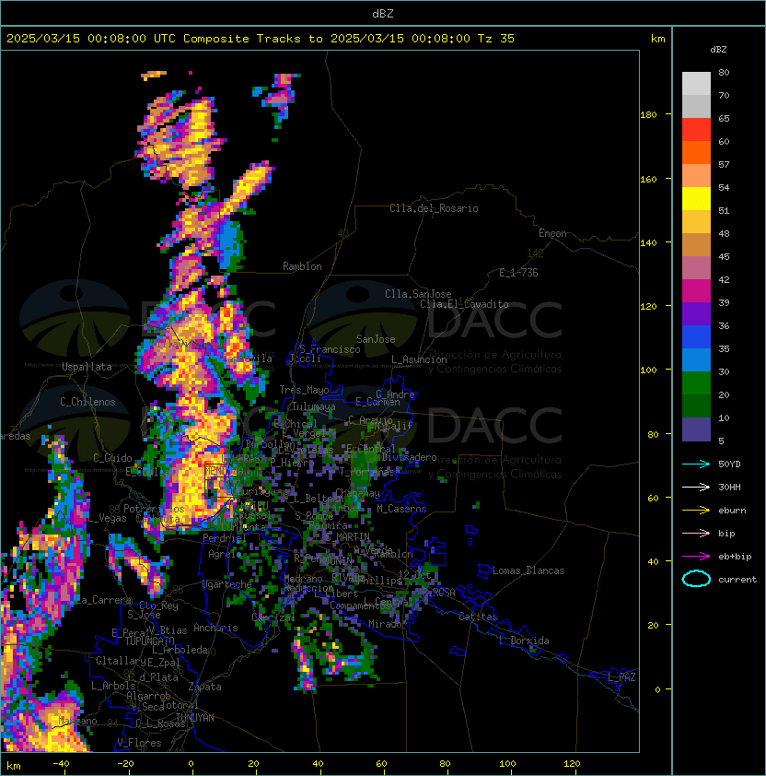Click the red 60-65 dBZ swatch
The width and height of the screenshot is (766, 776).
click(696, 130)
